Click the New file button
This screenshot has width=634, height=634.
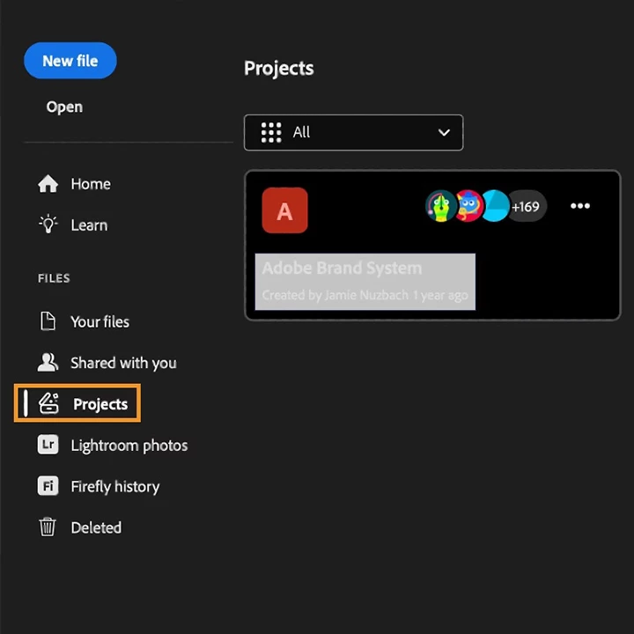[70, 61]
